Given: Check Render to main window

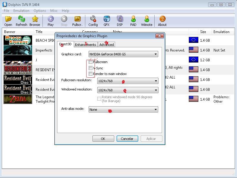Looking at the screenshot, I should pyautogui.click(x=90, y=74).
